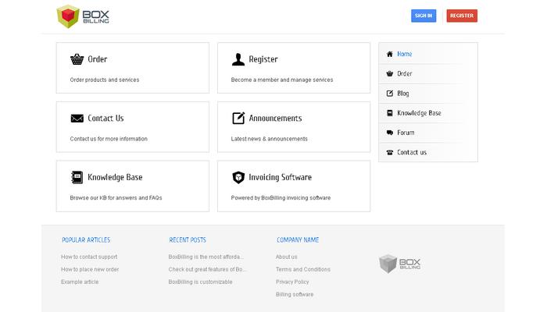547x312 pixels.
Task: Click the BoxBilling logo in the header
Action: 84,15
